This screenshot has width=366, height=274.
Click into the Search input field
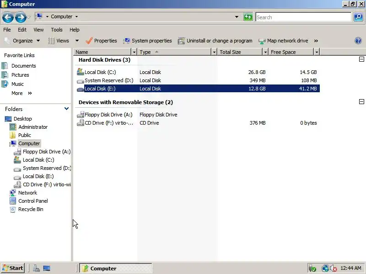tap(303, 17)
